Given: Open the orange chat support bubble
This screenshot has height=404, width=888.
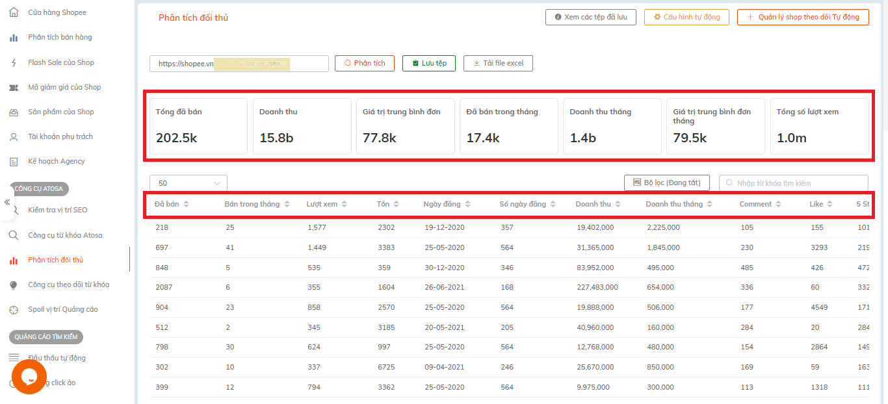Looking at the screenshot, I should tap(29, 376).
